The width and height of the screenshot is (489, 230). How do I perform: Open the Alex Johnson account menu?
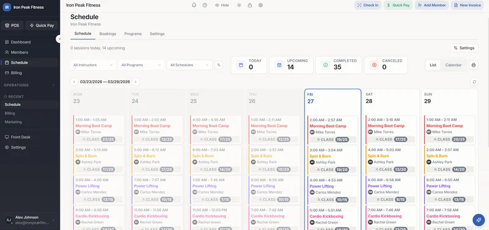click(30, 220)
